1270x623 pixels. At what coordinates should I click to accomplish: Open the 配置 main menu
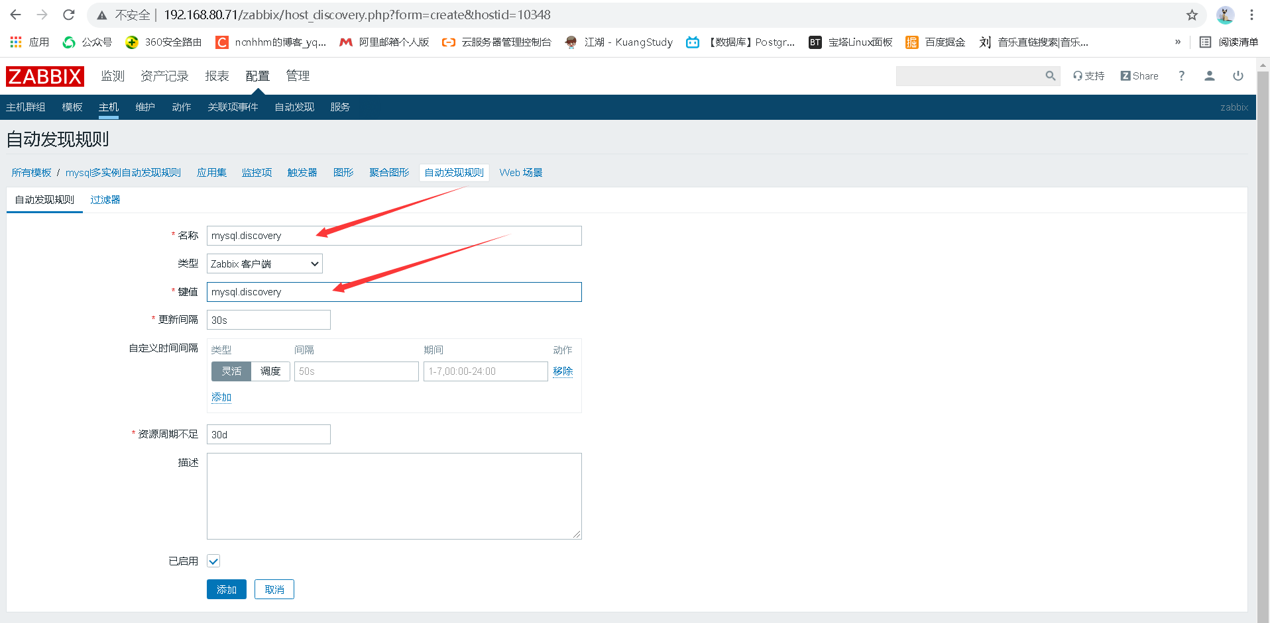point(257,76)
